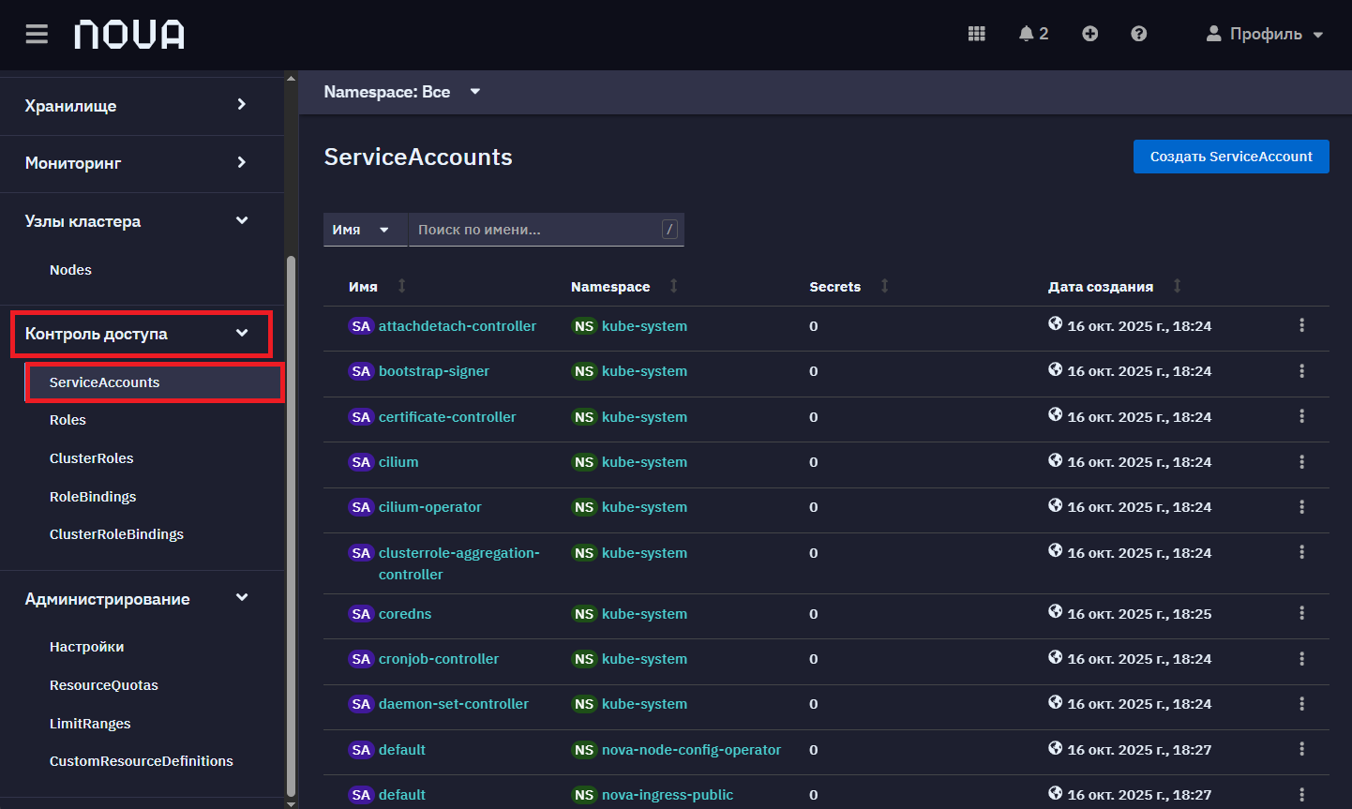Click SA badge next to coredns
Image resolution: width=1352 pixels, height=809 pixels.
(361, 614)
